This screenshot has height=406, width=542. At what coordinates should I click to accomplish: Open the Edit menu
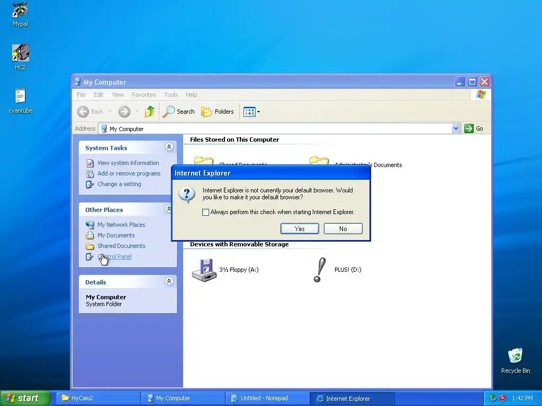tap(98, 95)
